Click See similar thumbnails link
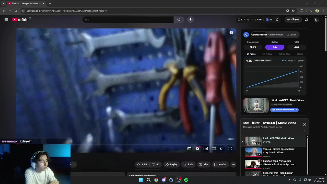This screenshot has width=327, height=184. [284, 110]
